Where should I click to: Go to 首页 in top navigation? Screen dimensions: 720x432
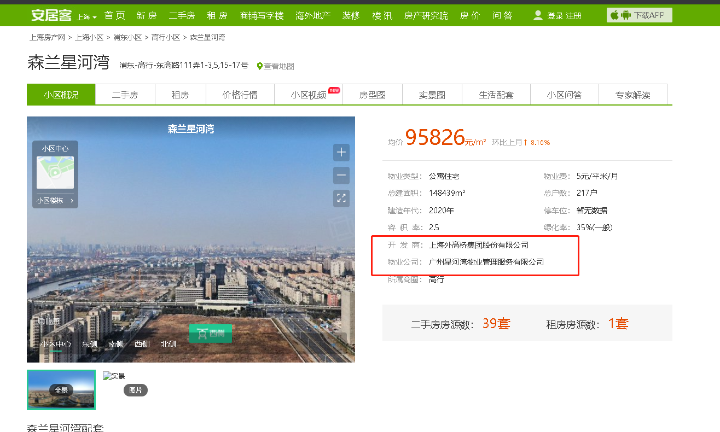click(x=115, y=16)
